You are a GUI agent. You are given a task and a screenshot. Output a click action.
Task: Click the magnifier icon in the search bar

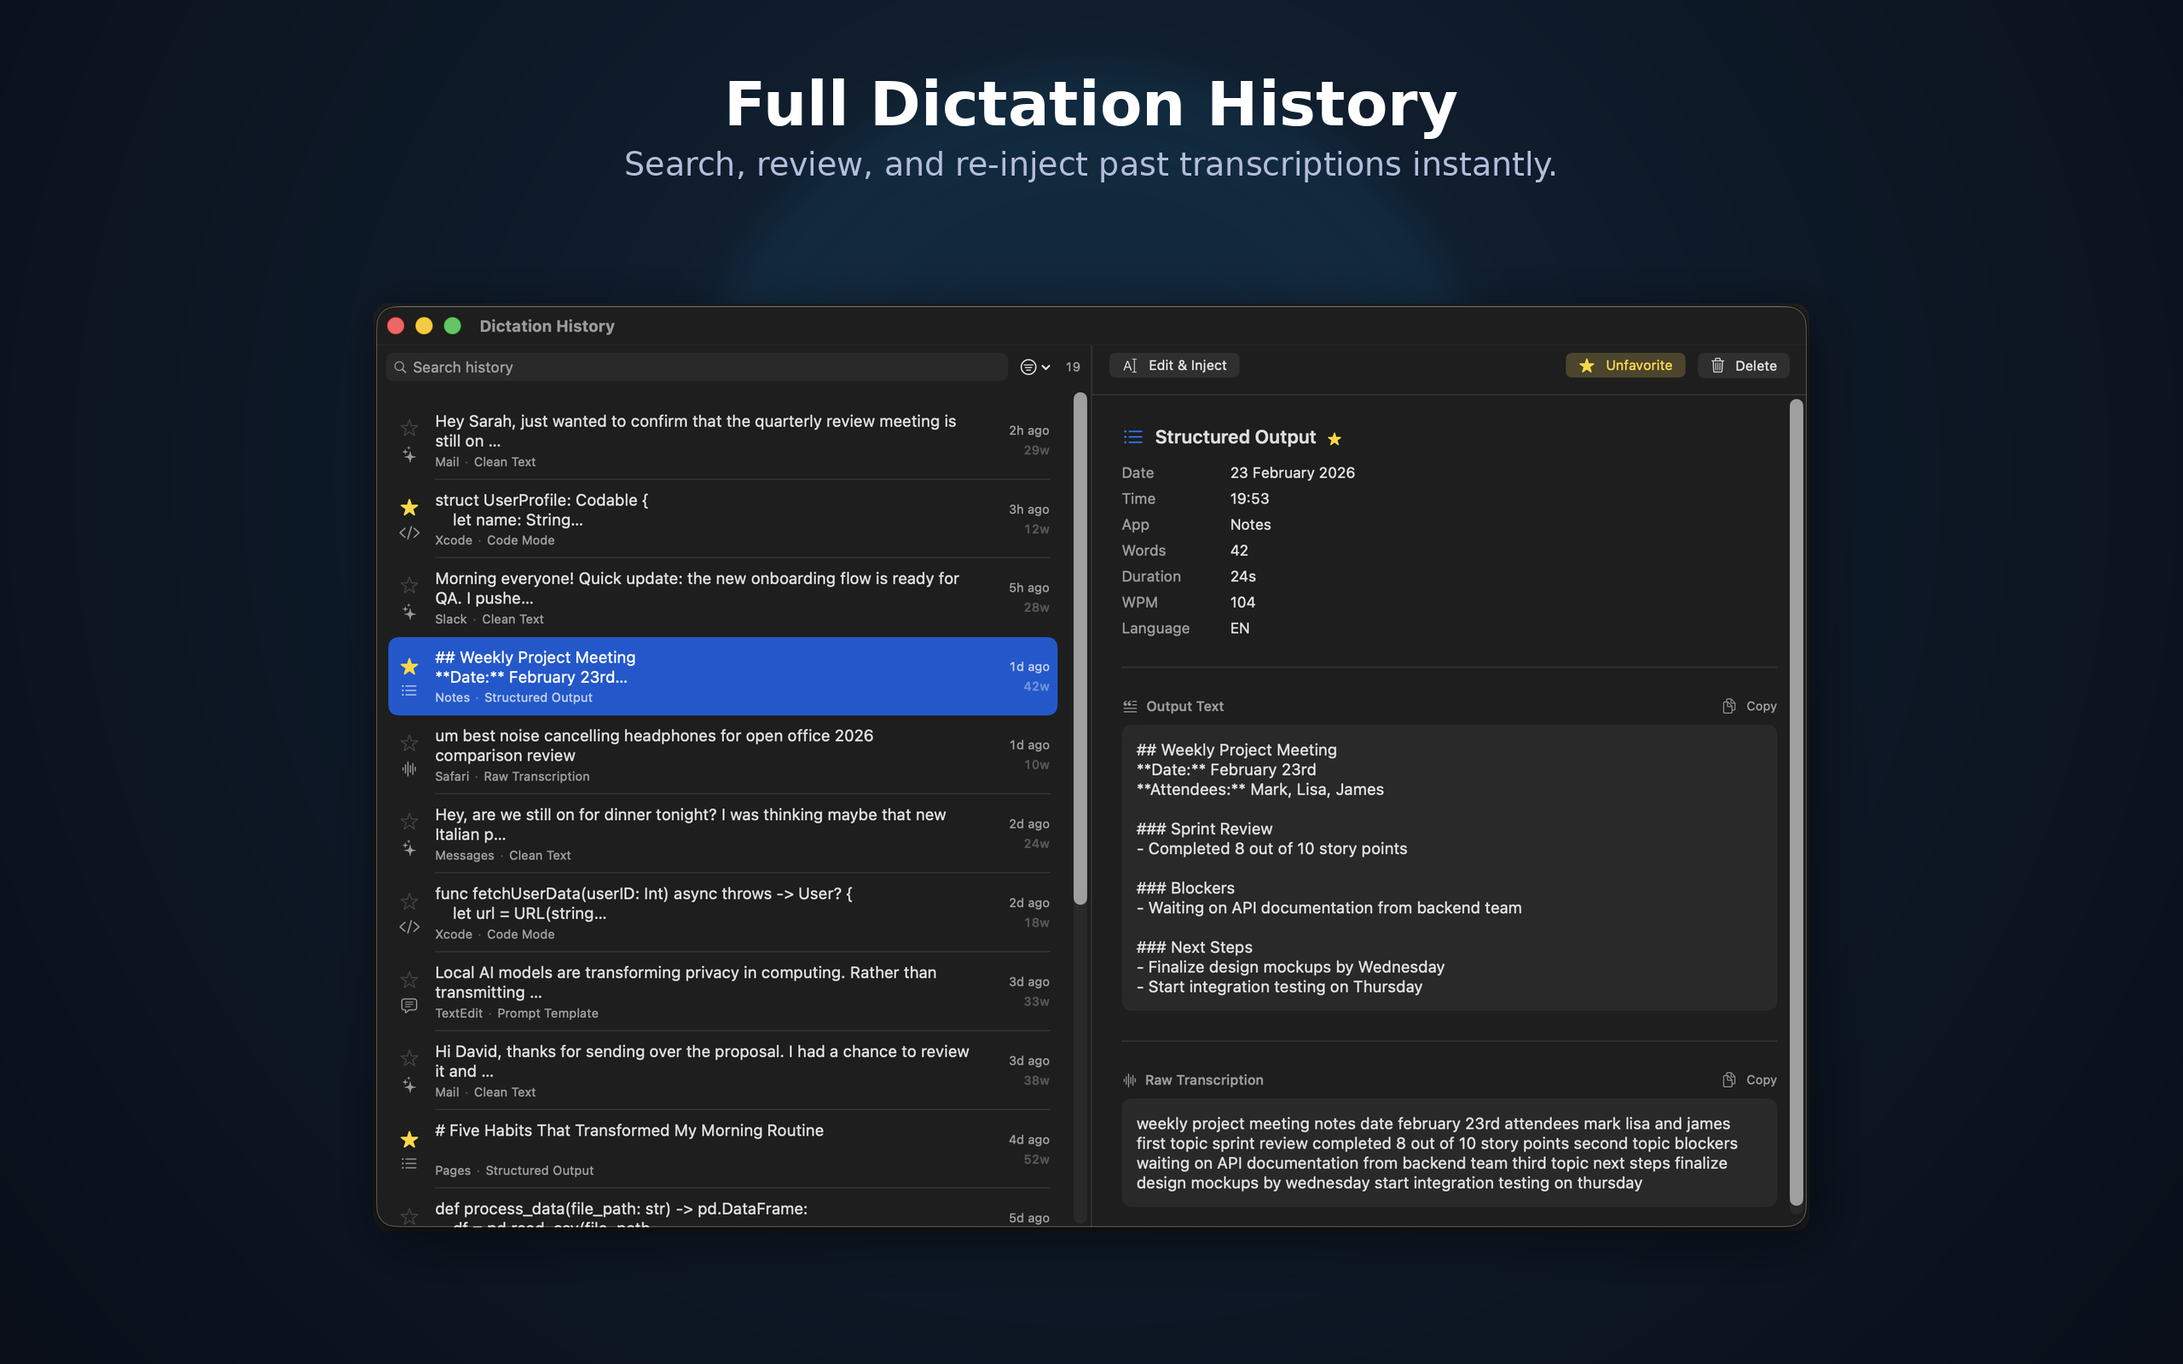click(402, 367)
